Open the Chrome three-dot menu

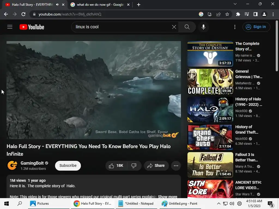point(273,14)
